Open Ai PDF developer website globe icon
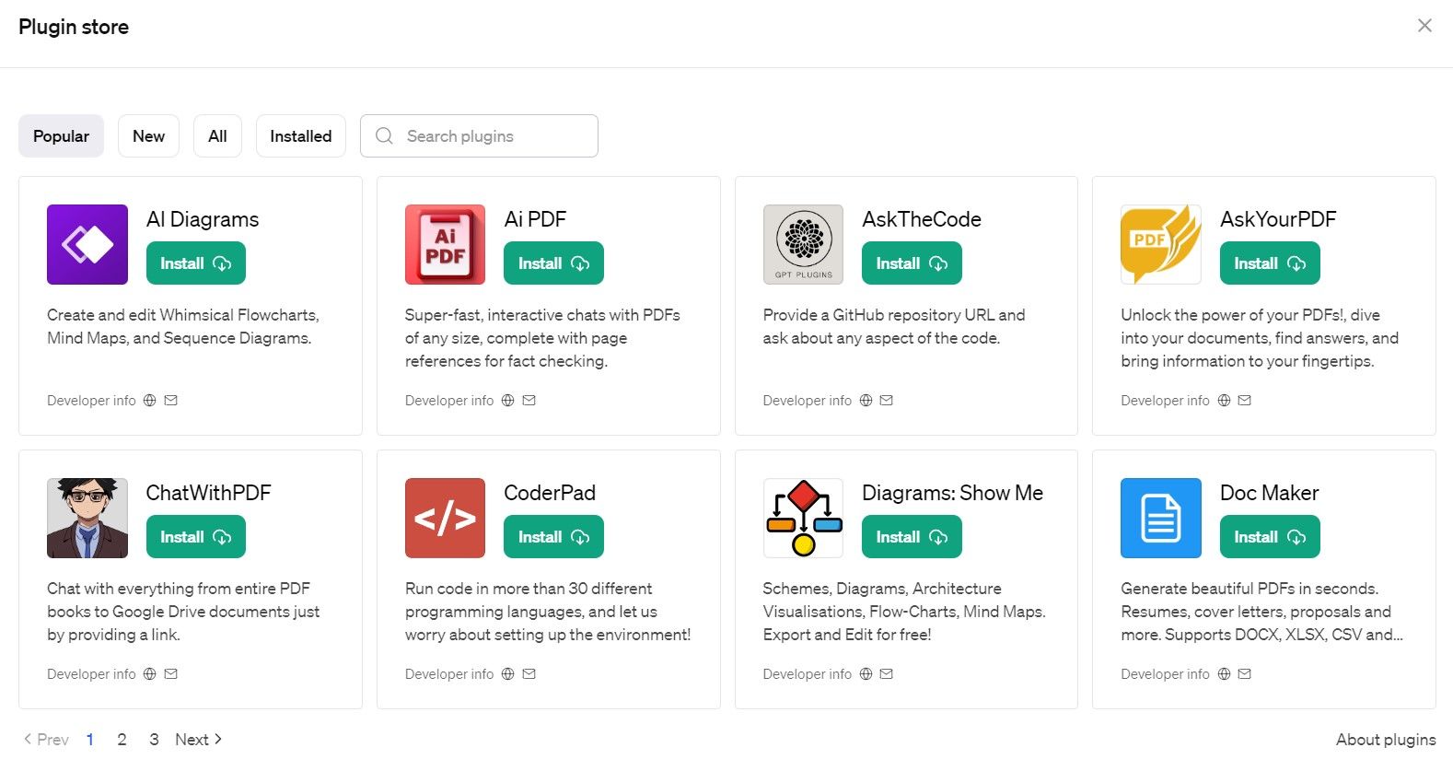Image resolution: width=1453 pixels, height=771 pixels. pyautogui.click(x=507, y=401)
